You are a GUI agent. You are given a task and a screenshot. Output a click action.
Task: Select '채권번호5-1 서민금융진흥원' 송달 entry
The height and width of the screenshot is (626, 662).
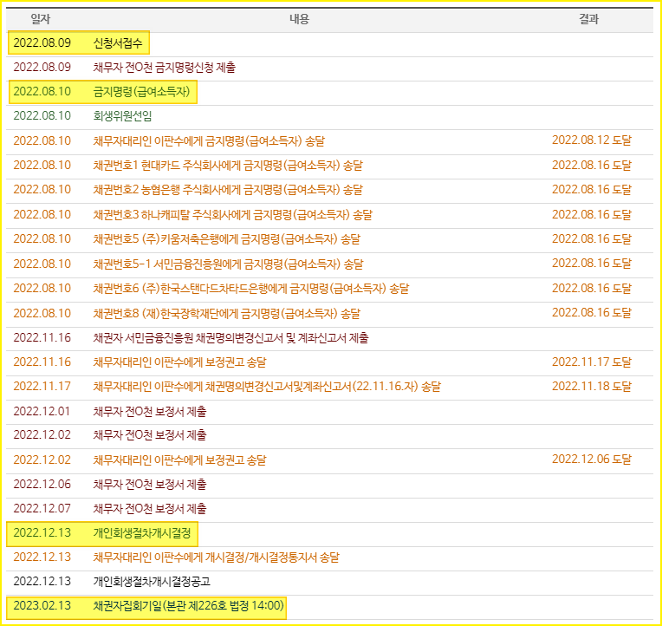click(228, 264)
